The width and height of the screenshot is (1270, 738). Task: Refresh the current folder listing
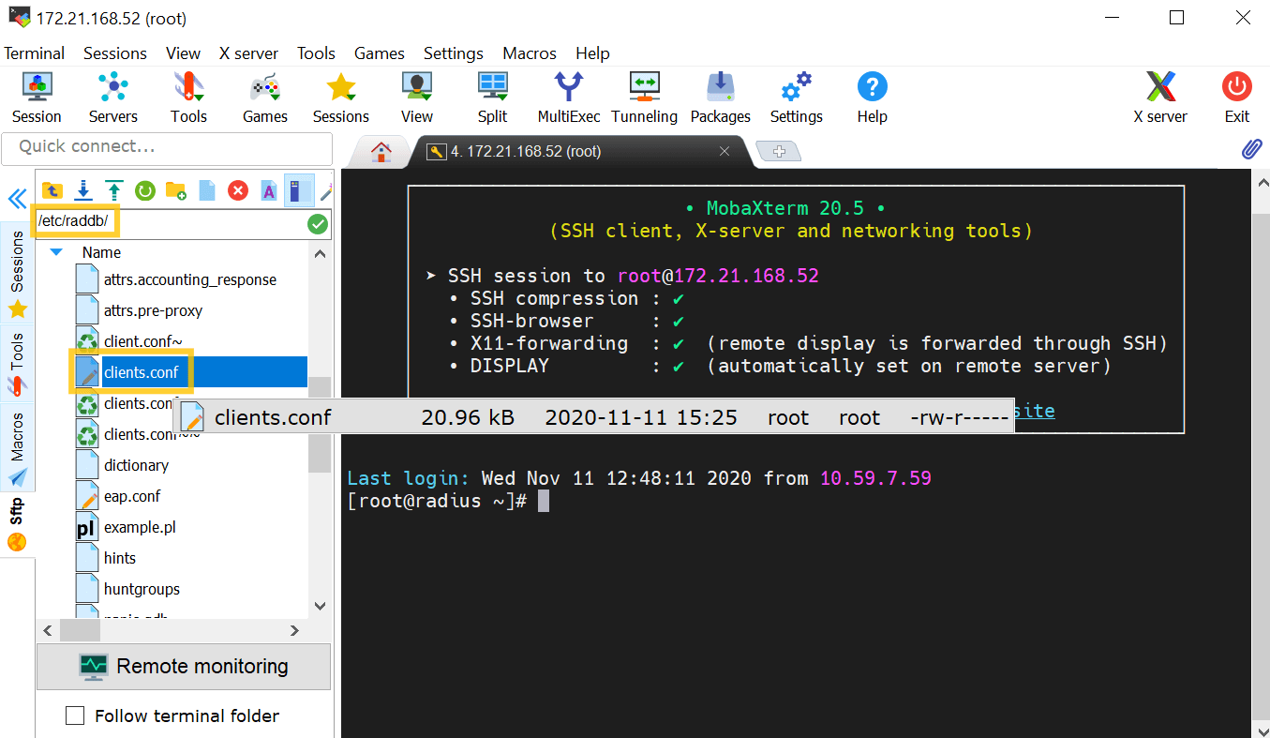(x=144, y=189)
